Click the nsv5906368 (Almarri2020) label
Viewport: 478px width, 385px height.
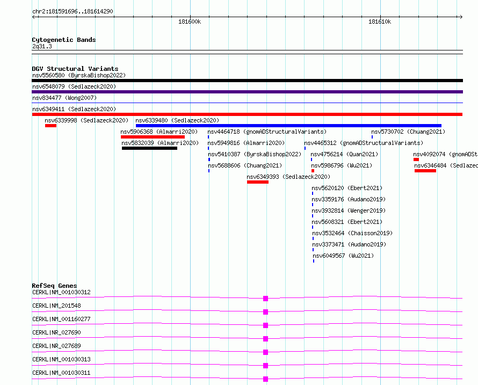tap(159, 132)
